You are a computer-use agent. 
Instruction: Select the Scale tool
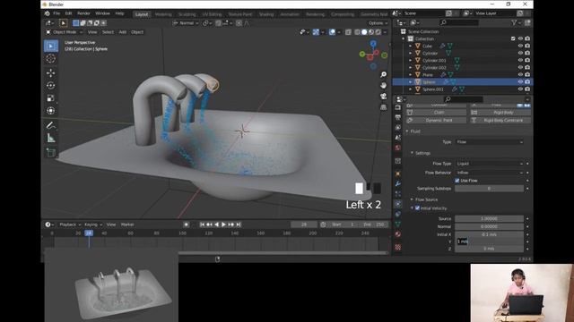[51, 97]
